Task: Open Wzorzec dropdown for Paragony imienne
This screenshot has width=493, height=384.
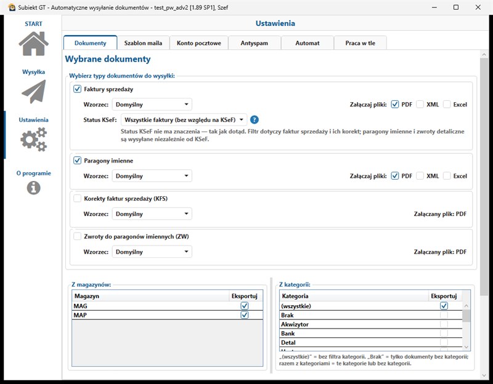Action: point(152,176)
